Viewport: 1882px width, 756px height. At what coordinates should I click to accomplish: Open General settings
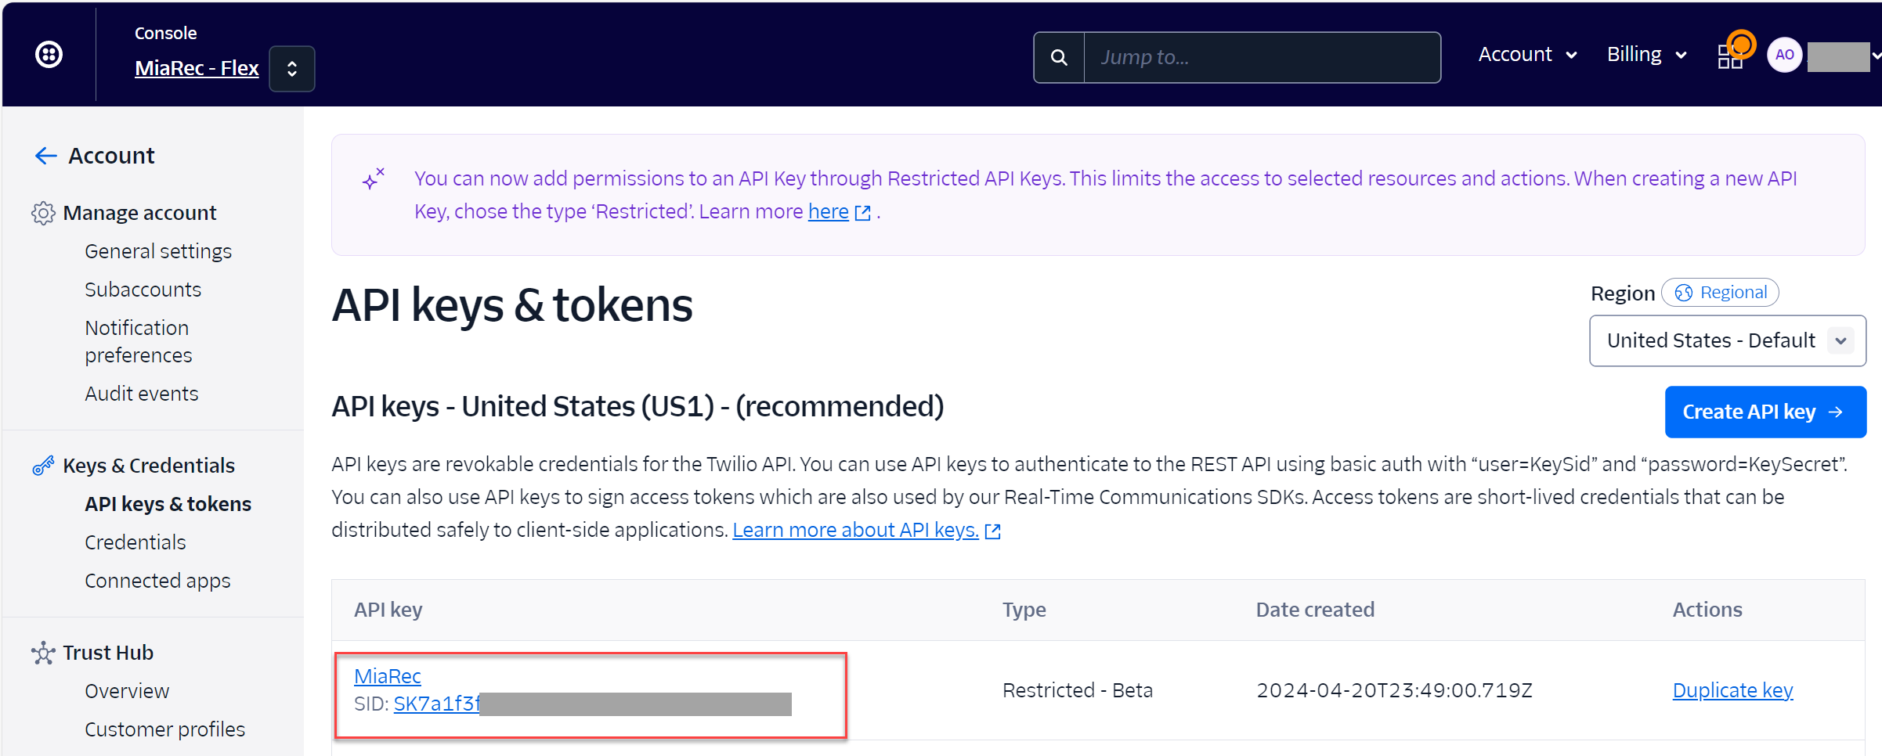pyautogui.click(x=158, y=251)
